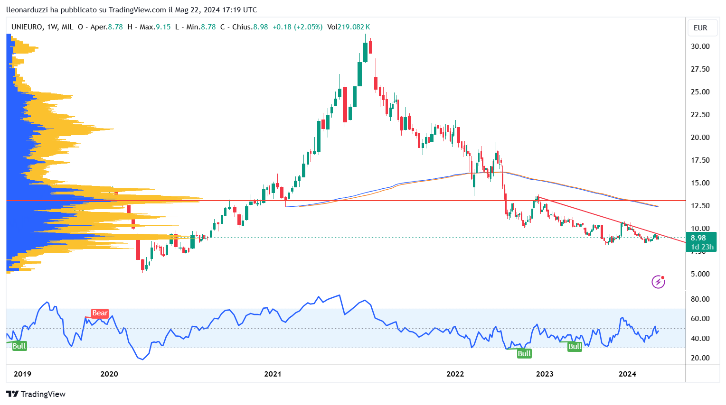726x405 pixels.
Task: Click the 25.00 price axis label
Action: pyautogui.click(x=700, y=92)
